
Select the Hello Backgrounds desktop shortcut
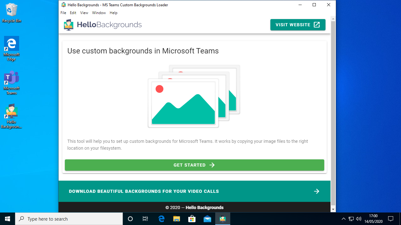[12, 116]
